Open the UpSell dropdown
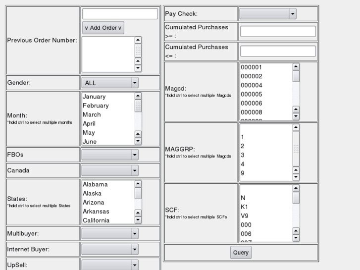 tap(110, 265)
